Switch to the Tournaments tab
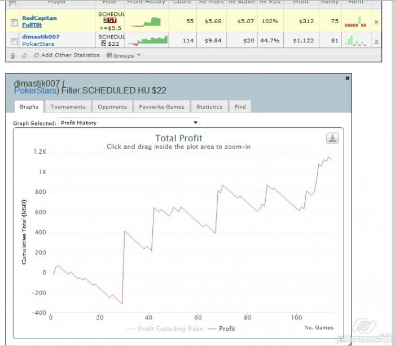The width and height of the screenshot is (395, 346). [x=68, y=106]
